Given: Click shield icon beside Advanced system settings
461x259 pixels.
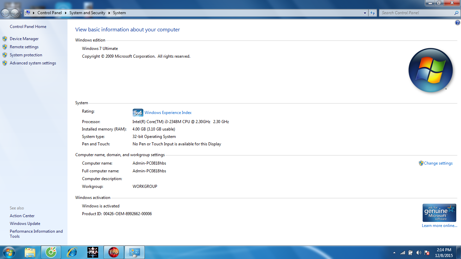Looking at the screenshot, I should (x=5, y=63).
